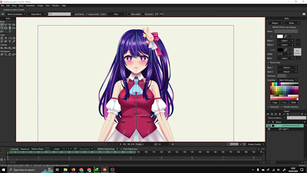Viewport: 307px width, 173px height.
Task: Select the Insert Text tool
Action: pos(10,42)
